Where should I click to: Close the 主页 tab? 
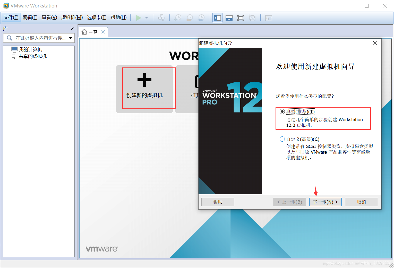[x=103, y=32]
